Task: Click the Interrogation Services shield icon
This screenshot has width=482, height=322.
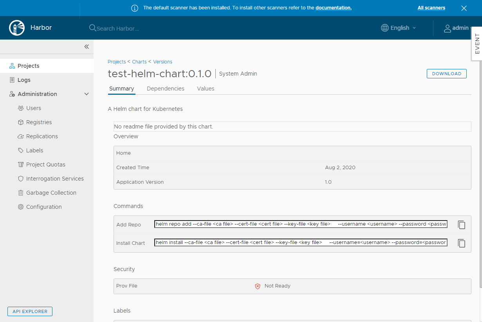Action: pos(21,179)
